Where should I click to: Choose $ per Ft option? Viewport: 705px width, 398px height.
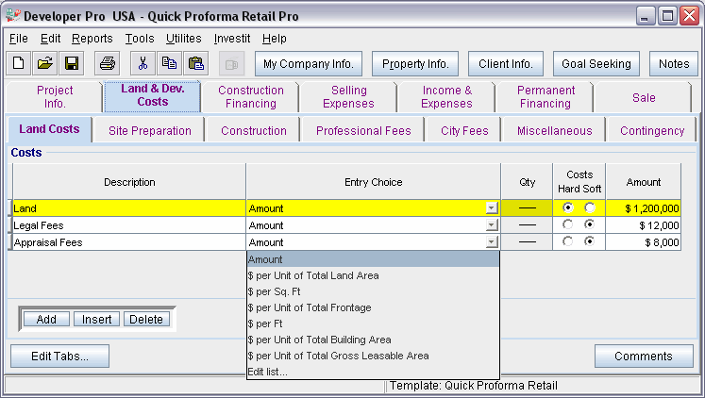pyautogui.click(x=373, y=323)
